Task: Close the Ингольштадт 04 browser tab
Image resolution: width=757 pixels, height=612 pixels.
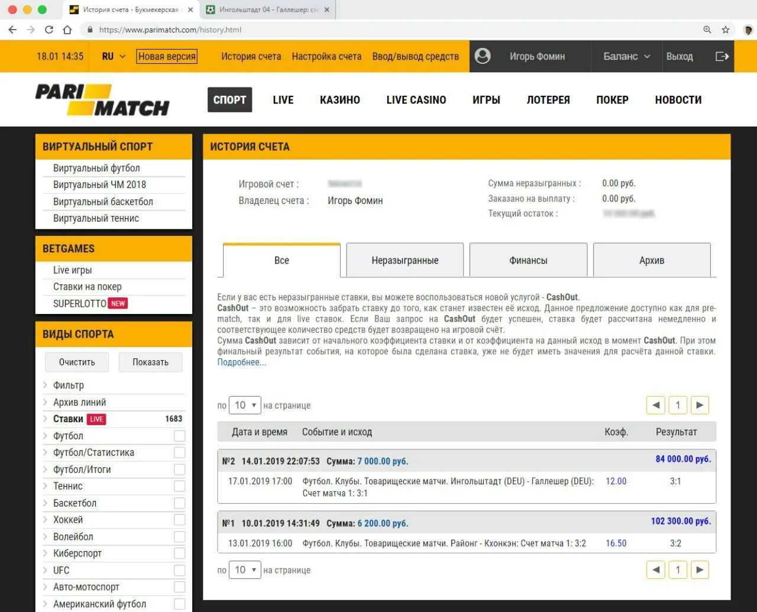Action: point(327,9)
